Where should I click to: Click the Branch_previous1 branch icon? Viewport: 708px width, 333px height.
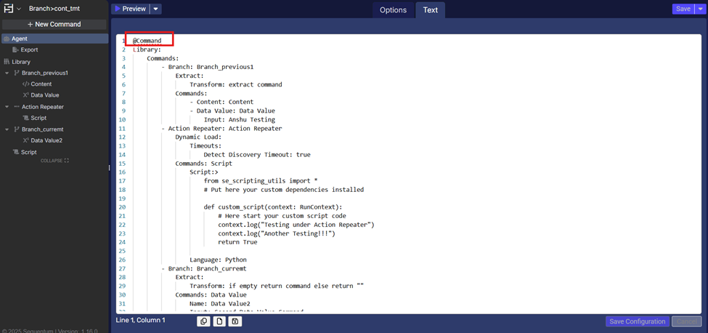point(16,73)
